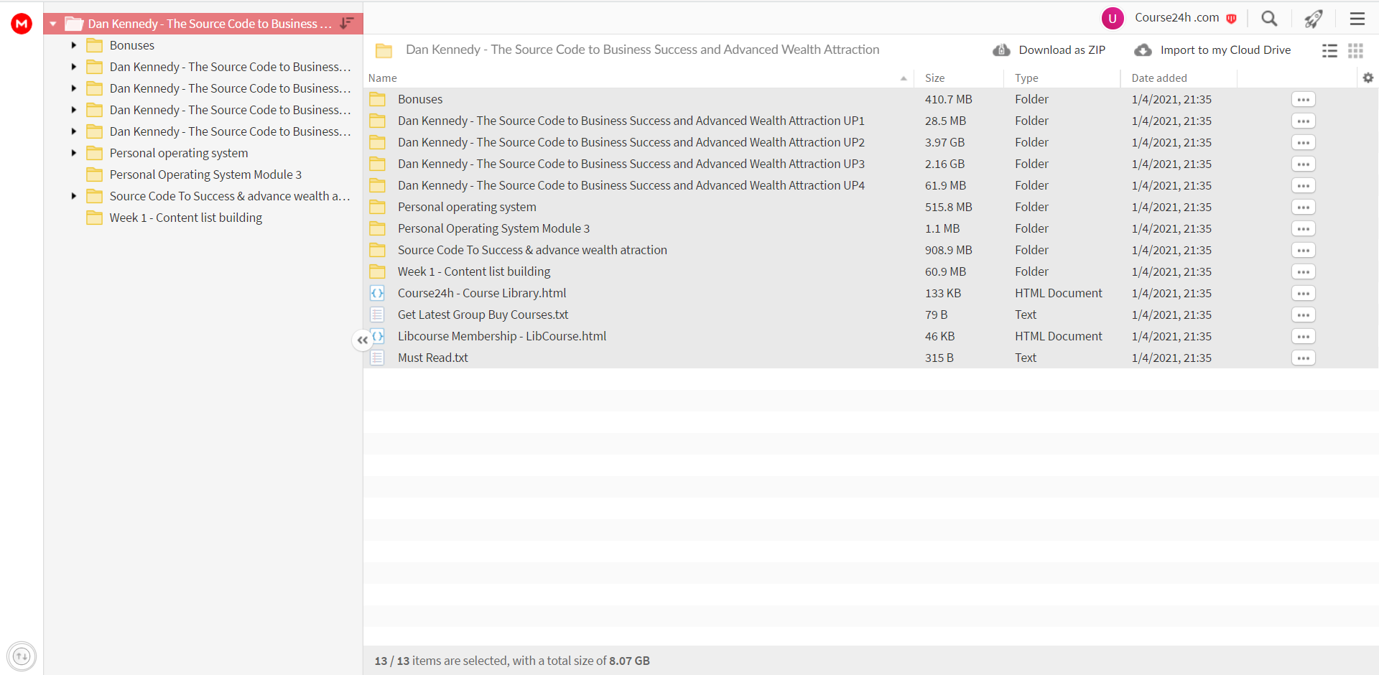Click the 3.97 GB size cell

(x=944, y=142)
